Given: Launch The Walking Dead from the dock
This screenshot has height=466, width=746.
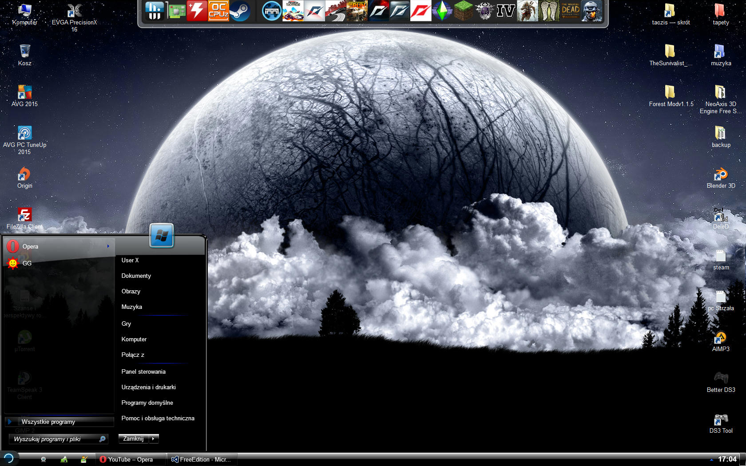Looking at the screenshot, I should point(570,11).
